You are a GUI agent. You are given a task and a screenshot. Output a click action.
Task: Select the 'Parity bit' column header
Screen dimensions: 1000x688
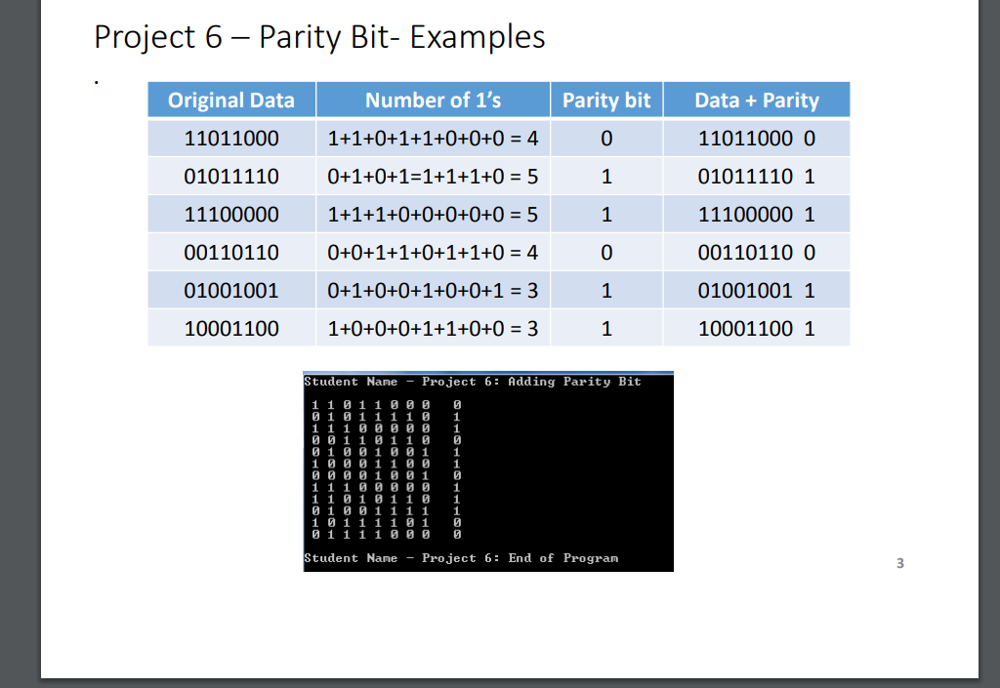605,100
